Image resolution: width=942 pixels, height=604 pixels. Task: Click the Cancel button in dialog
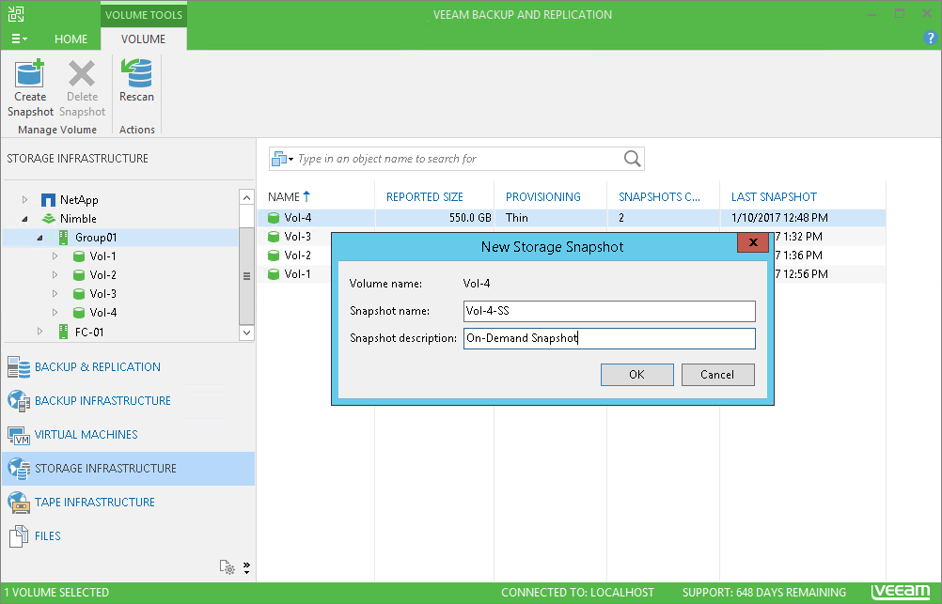(x=718, y=375)
